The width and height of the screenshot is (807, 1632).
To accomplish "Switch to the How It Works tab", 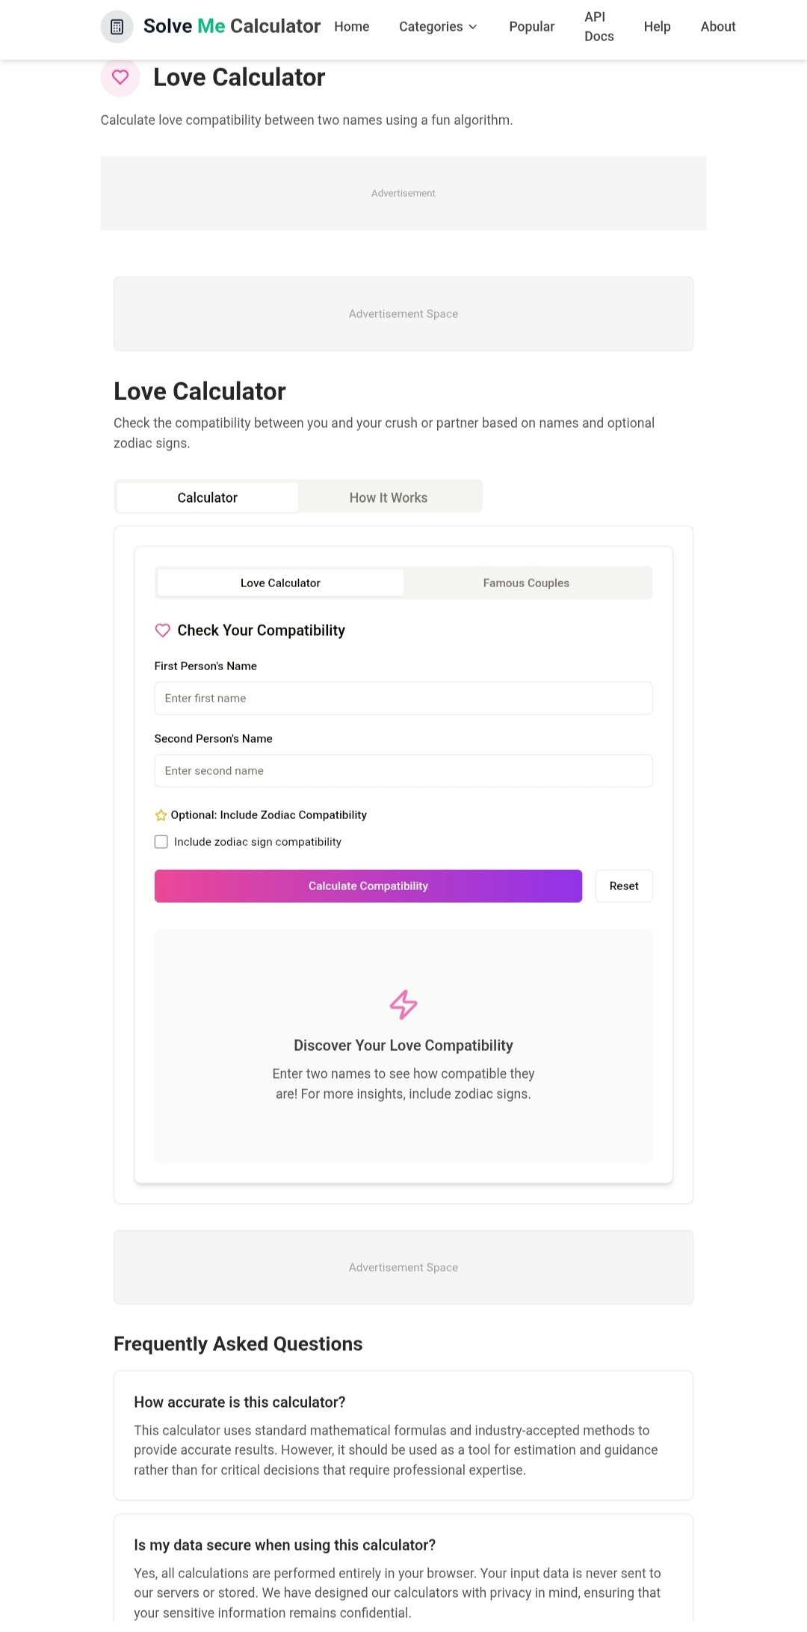I will coord(389,497).
